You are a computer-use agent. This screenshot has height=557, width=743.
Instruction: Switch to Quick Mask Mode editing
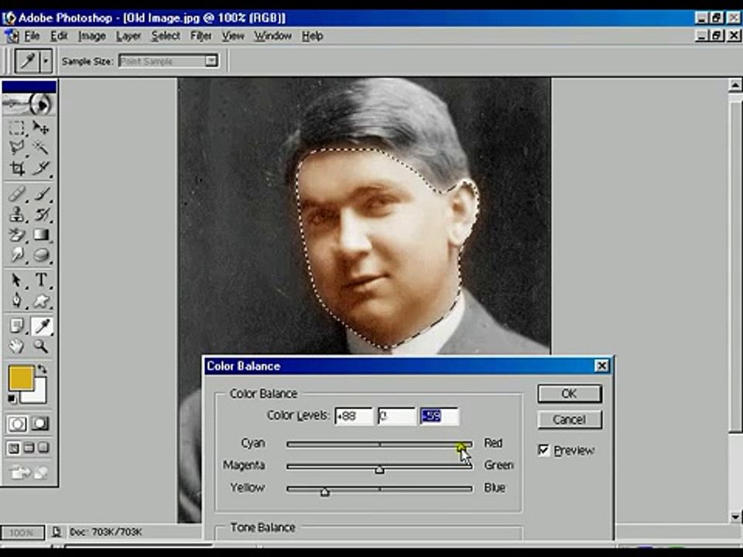[40, 423]
